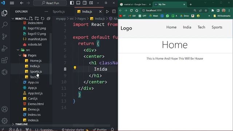Open the Search view in activity bar

pyautogui.click(x=4, y=25)
